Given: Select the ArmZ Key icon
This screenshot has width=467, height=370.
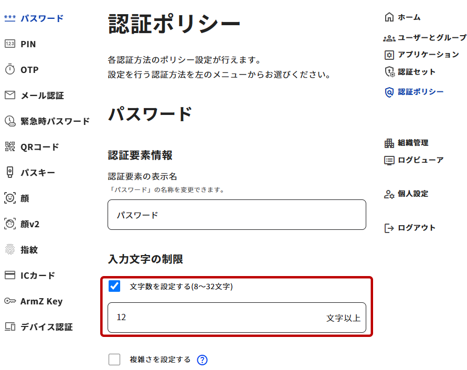Looking at the screenshot, I should point(10,301).
